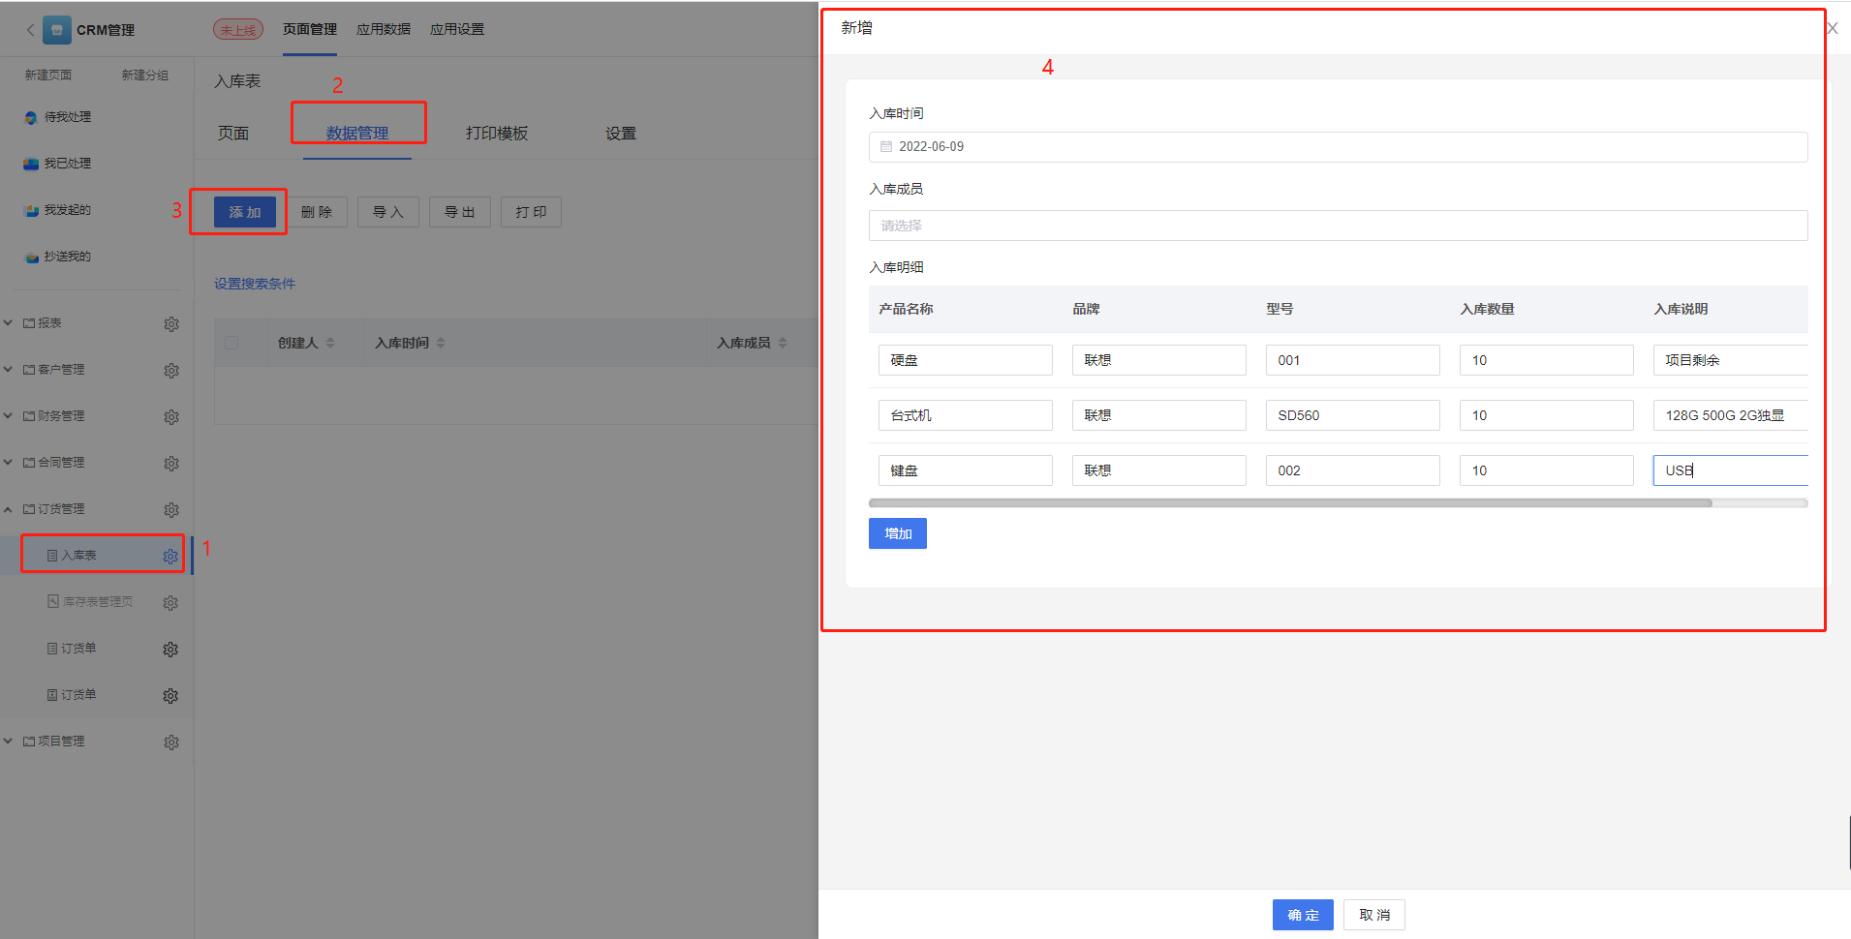Sort by the 入库成员 column arrows
This screenshot has height=939, width=1851.
[x=783, y=343]
